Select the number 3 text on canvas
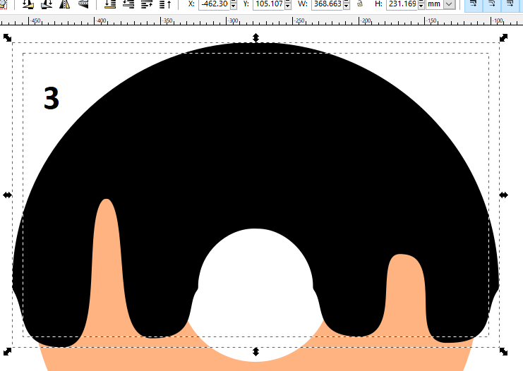Screen dimensions: 523x371 click(51, 99)
